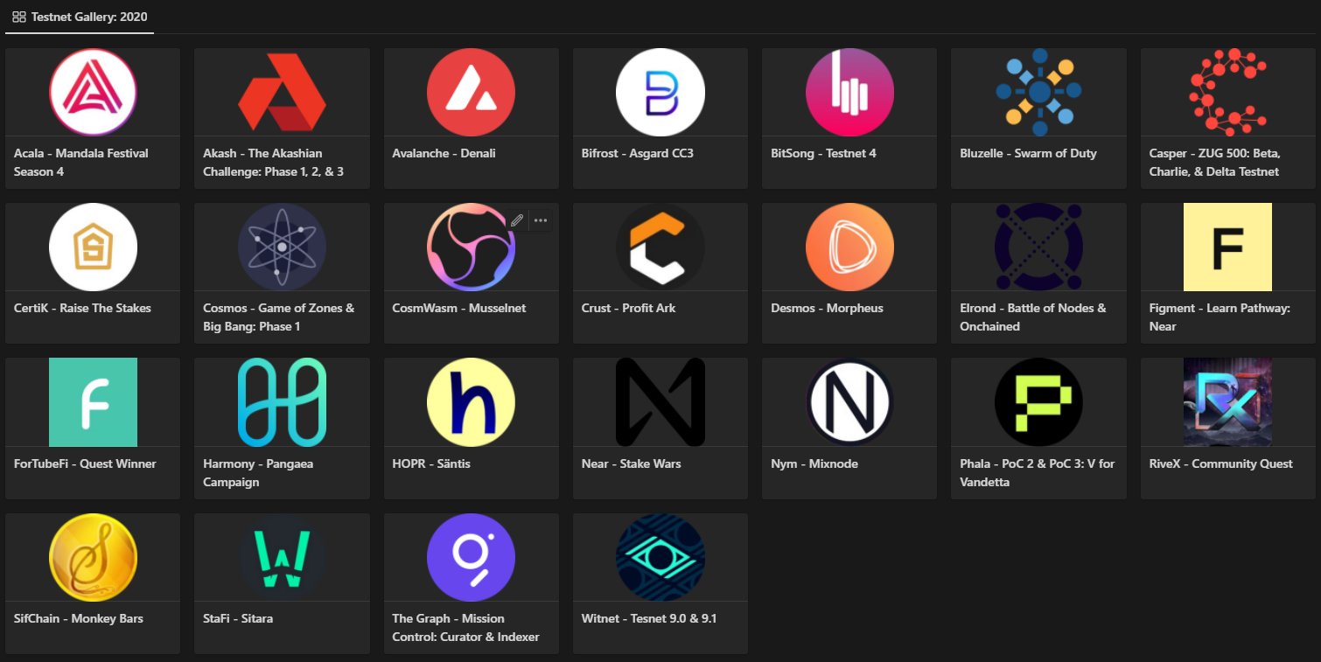This screenshot has height=662, width=1321.
Task: Select RiveX - Community Quest title
Action: (1220, 463)
